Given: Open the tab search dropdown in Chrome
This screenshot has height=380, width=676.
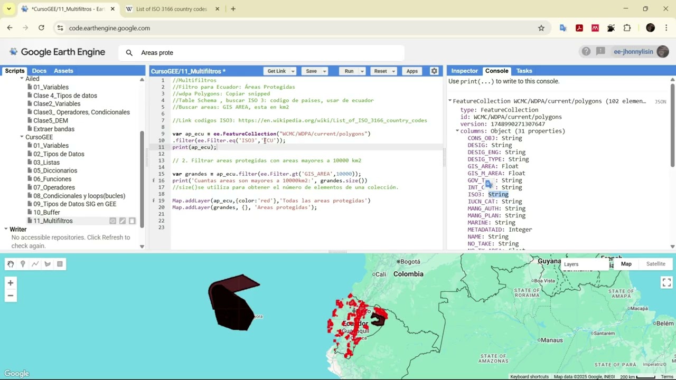Looking at the screenshot, I should (x=8, y=9).
